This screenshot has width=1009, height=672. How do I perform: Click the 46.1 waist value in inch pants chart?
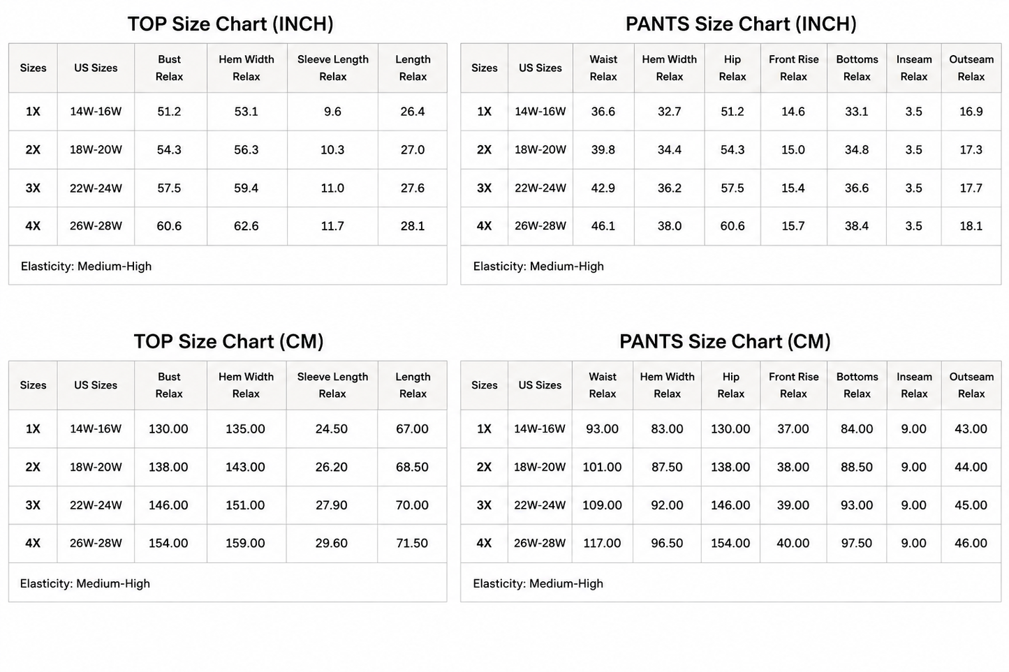point(603,226)
